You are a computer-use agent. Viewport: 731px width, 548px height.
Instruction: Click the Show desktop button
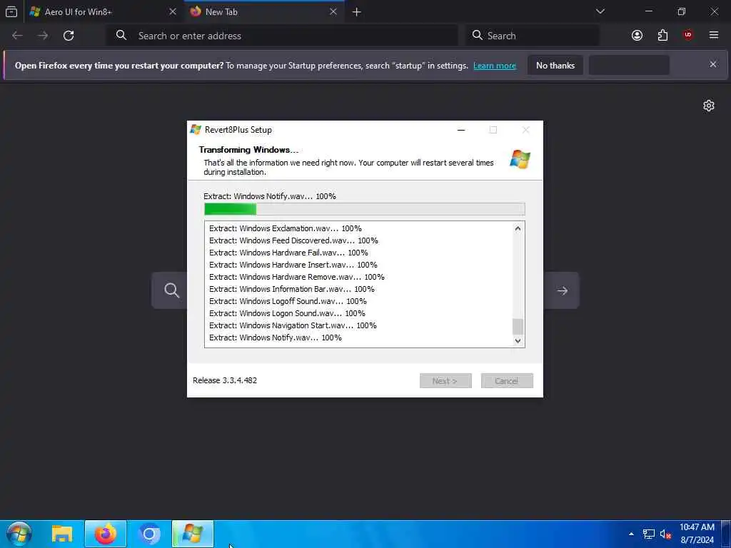click(726, 534)
